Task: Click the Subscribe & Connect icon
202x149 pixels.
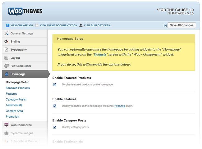Action: tap(6, 141)
